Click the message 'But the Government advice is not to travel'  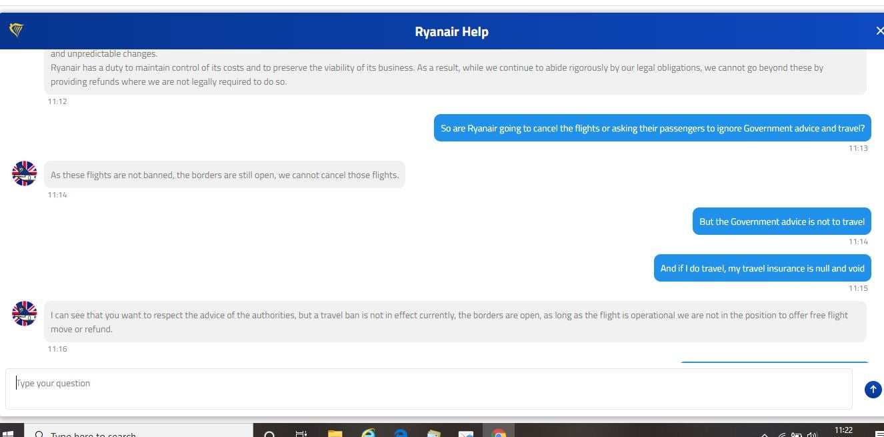[x=781, y=222]
